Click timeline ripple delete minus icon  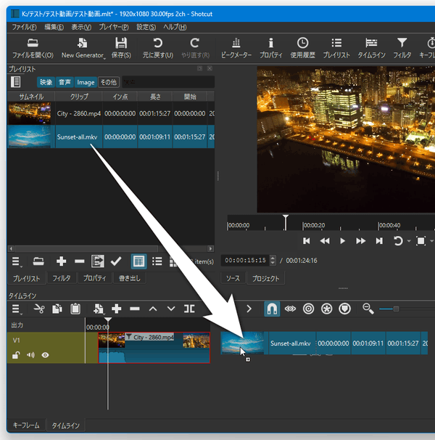click(135, 309)
